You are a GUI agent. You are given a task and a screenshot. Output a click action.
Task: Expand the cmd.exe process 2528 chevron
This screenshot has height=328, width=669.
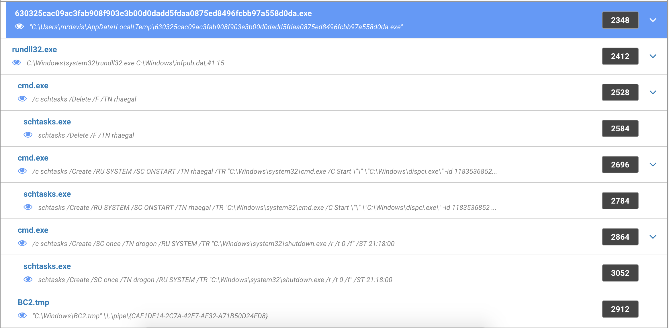pyautogui.click(x=653, y=92)
